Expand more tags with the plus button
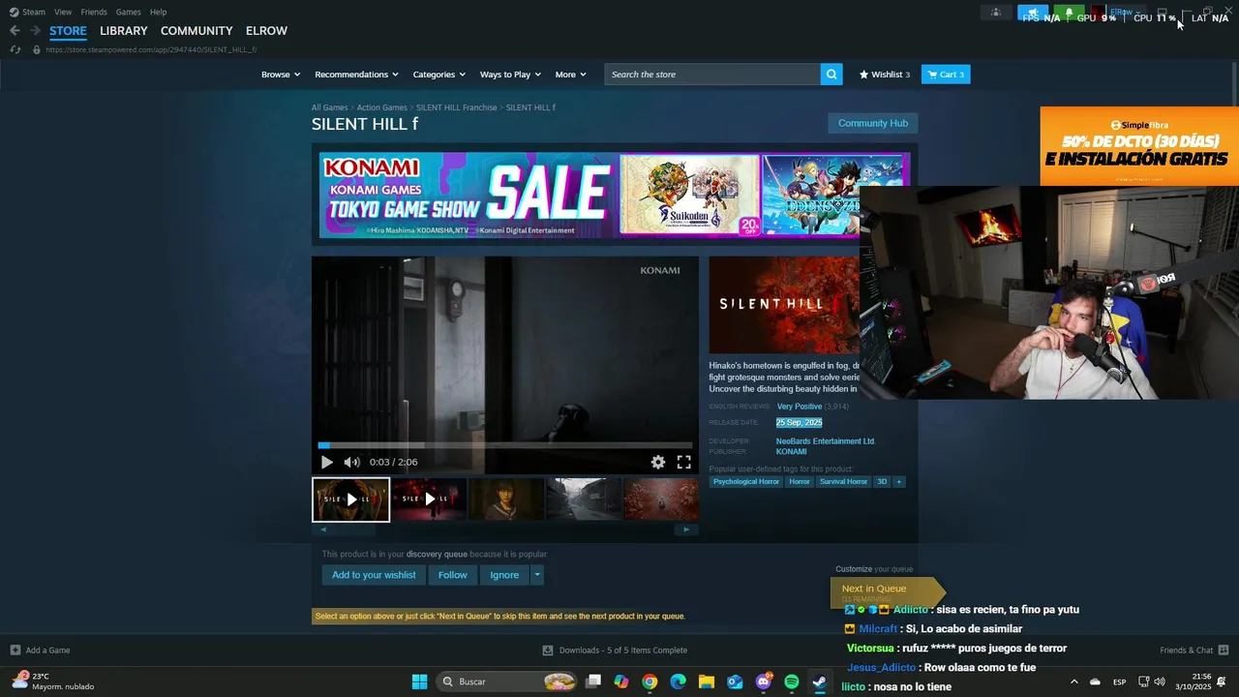Viewport: 1239px width, 697px height. (x=898, y=482)
